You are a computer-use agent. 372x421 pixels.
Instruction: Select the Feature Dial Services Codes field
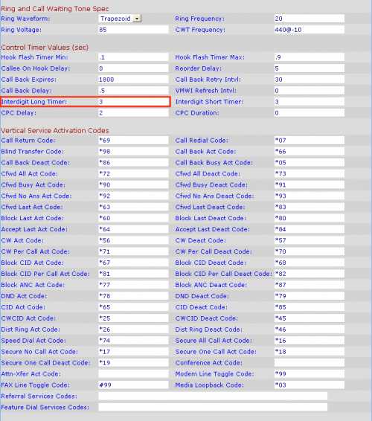pos(213,407)
